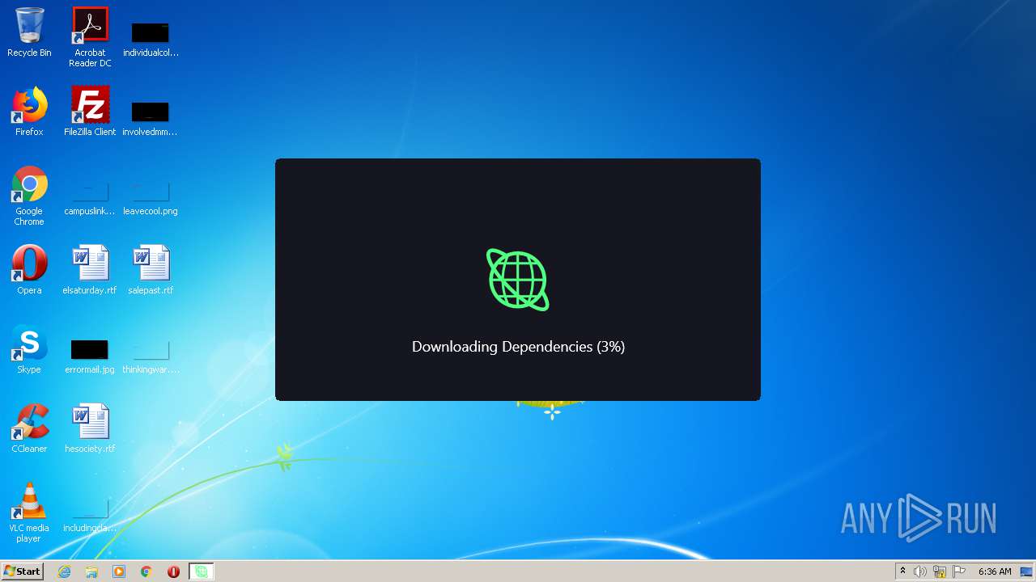Image resolution: width=1036 pixels, height=582 pixels.
Task: Click the 6:36 AM taskbar clock
Action: click(995, 571)
